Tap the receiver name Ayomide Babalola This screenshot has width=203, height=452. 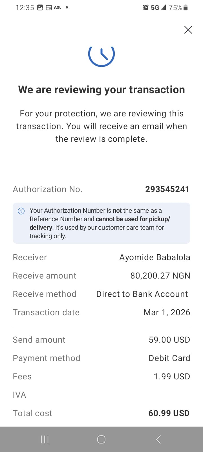tap(155, 257)
